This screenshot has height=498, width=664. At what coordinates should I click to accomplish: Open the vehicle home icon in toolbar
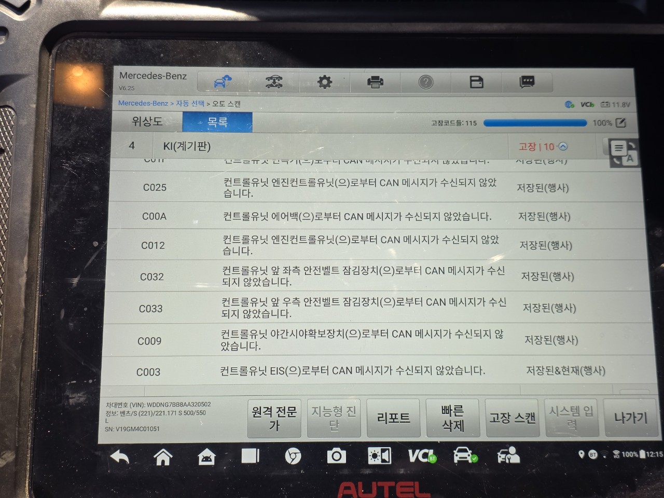[x=223, y=82]
